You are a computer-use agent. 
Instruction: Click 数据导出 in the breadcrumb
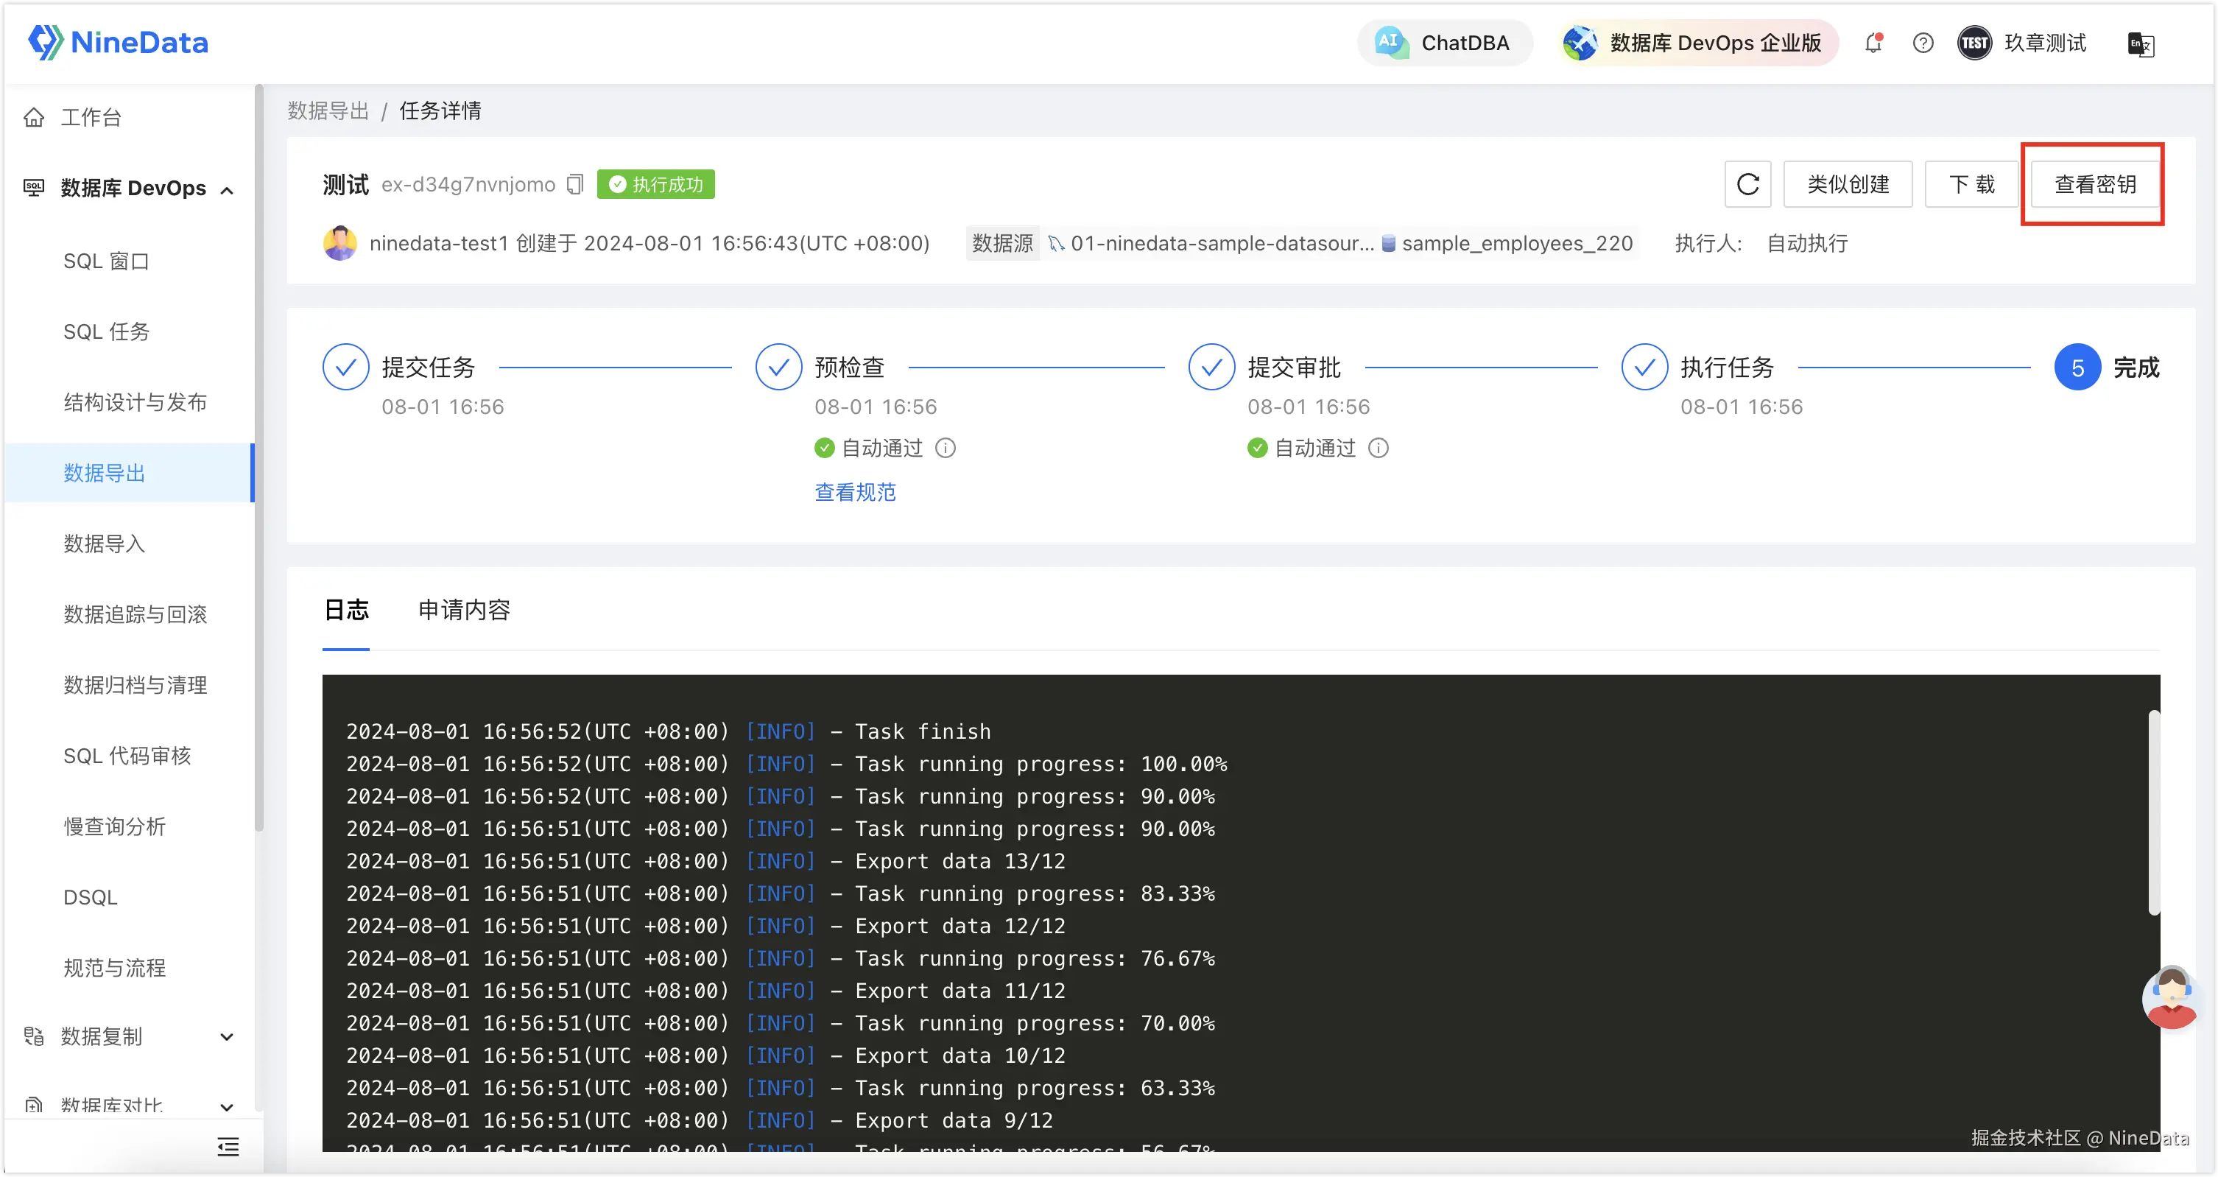328,110
